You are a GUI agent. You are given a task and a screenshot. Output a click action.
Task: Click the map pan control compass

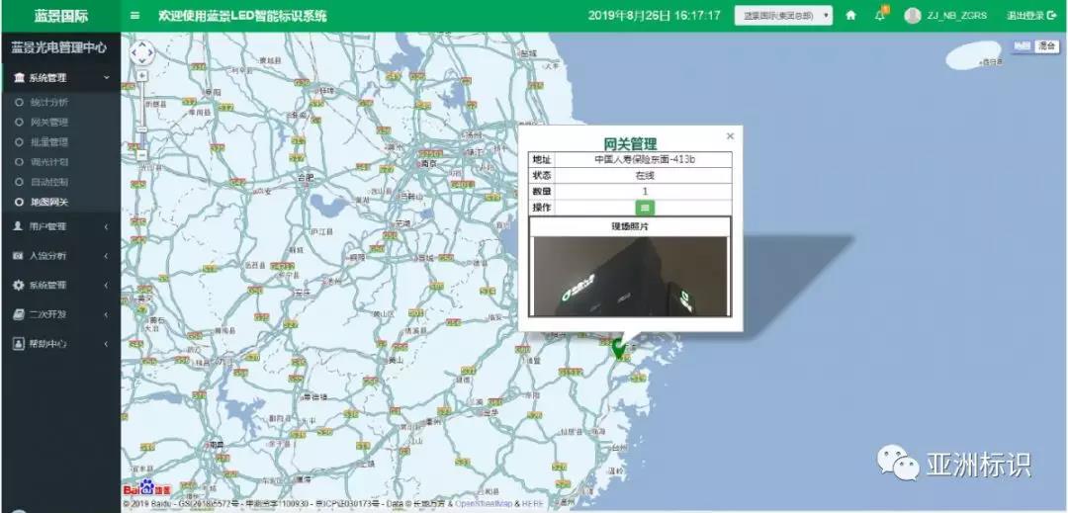[x=142, y=53]
